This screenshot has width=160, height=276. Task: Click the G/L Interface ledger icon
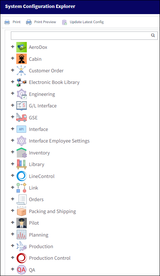click(21, 106)
